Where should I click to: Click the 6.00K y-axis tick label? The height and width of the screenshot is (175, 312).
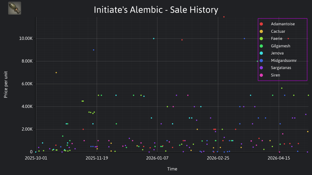tap(27, 84)
